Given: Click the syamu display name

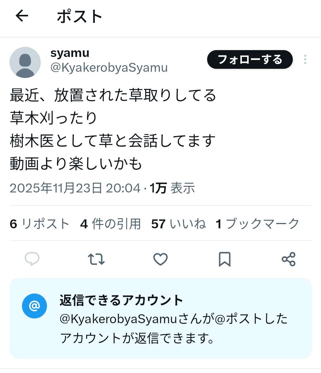Looking at the screenshot, I should point(70,53).
